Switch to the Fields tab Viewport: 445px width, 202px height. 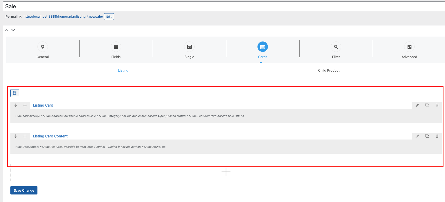(116, 50)
